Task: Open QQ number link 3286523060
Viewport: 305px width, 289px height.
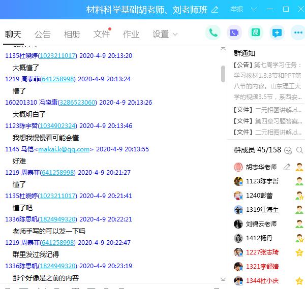Action: 78,103
